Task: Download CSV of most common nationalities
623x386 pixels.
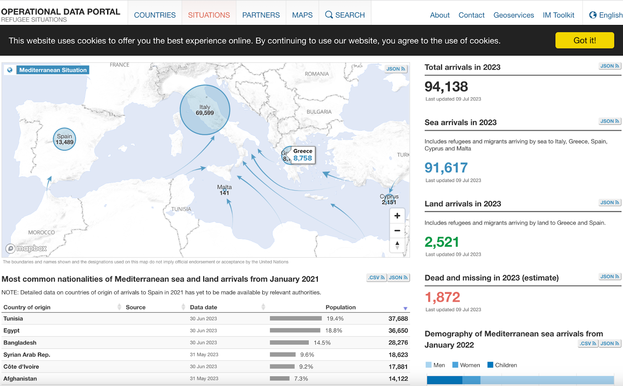Action: pyautogui.click(x=377, y=277)
